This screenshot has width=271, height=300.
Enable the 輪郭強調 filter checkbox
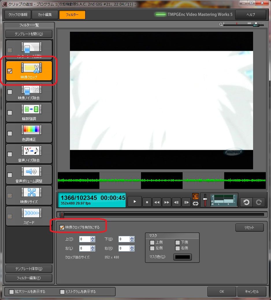point(10,112)
